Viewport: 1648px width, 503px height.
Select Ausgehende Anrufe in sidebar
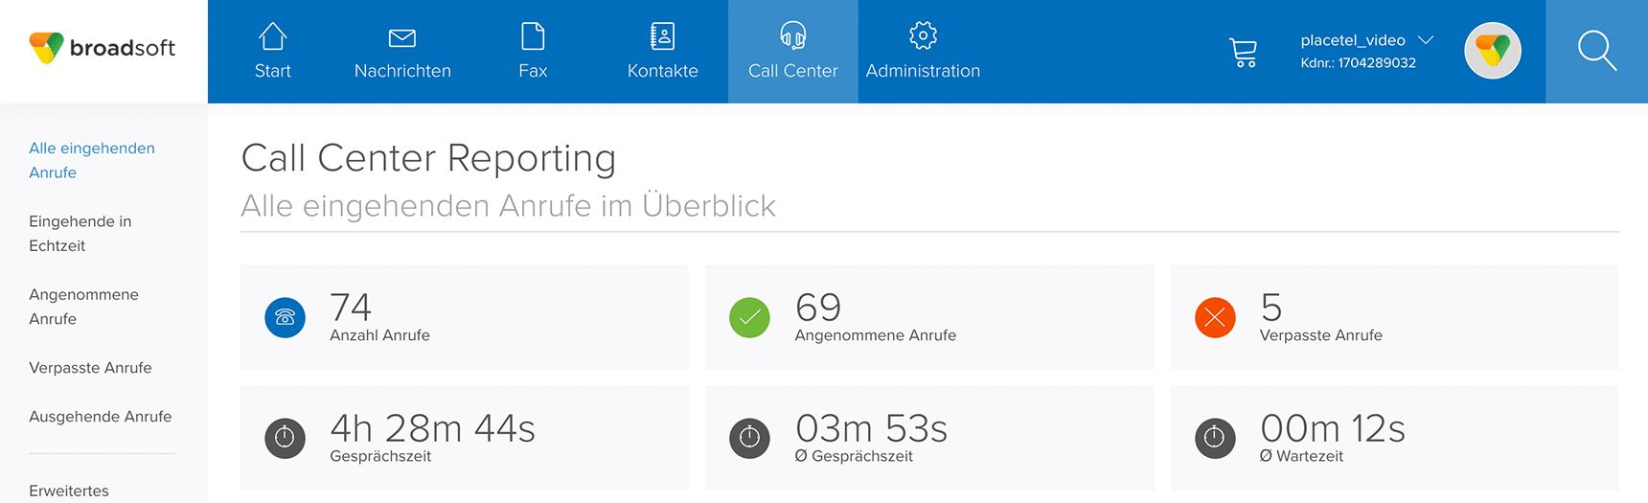click(101, 417)
